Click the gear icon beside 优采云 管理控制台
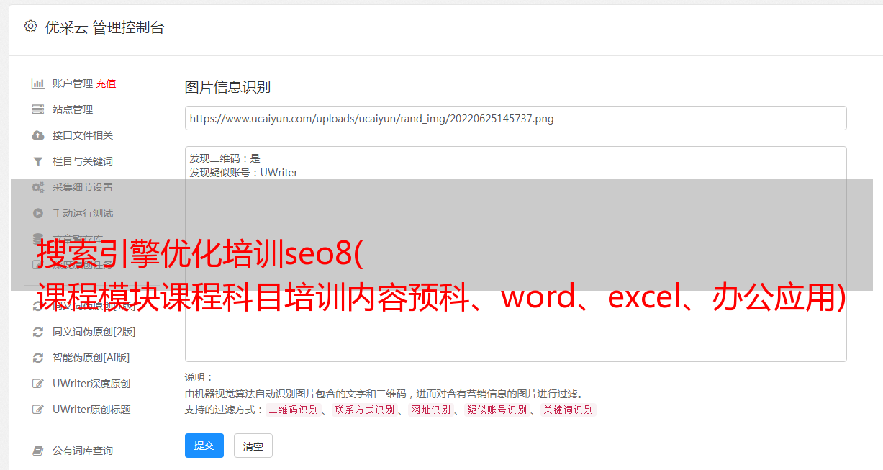 (x=30, y=27)
